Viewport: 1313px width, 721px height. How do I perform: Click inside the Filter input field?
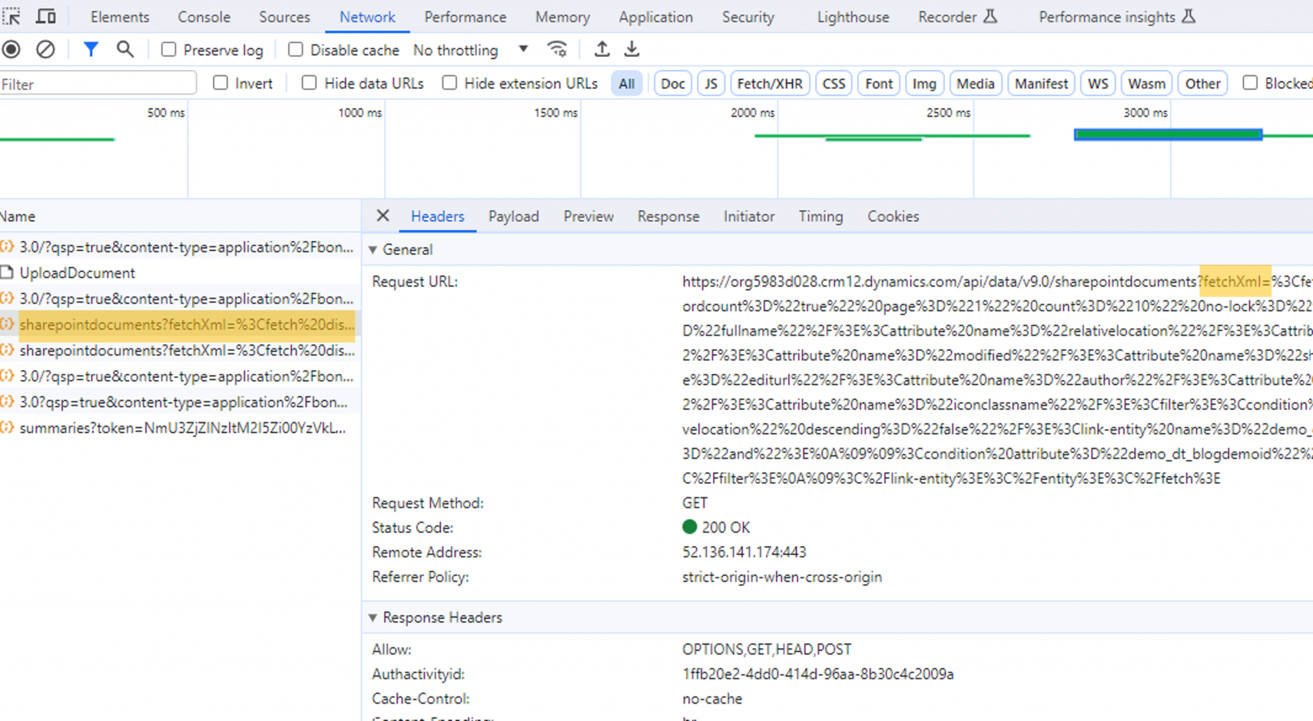[96, 83]
